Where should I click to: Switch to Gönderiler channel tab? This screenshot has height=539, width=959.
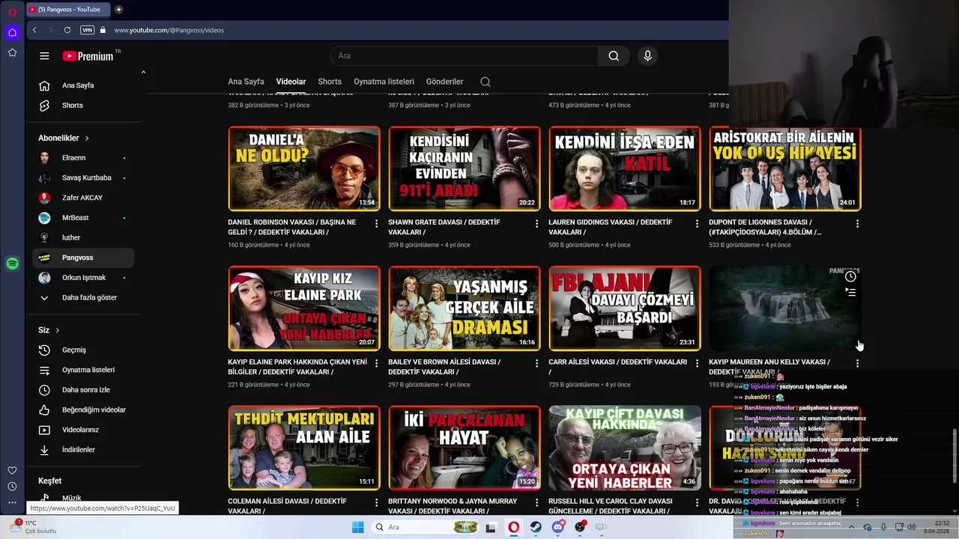point(444,82)
